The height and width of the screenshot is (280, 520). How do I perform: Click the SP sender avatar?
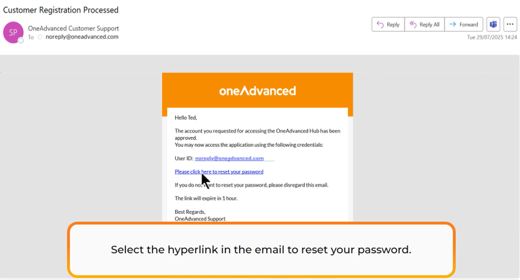pyautogui.click(x=13, y=32)
